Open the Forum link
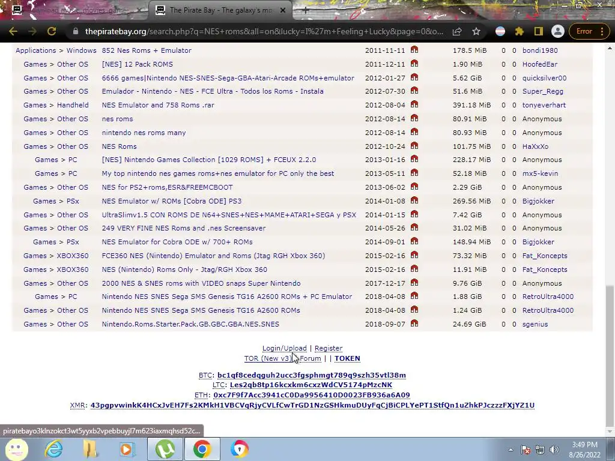The image size is (615, 461). click(311, 358)
